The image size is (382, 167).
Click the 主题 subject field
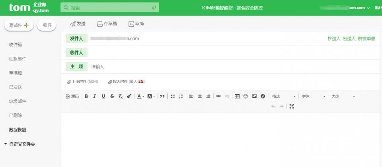click(x=234, y=67)
